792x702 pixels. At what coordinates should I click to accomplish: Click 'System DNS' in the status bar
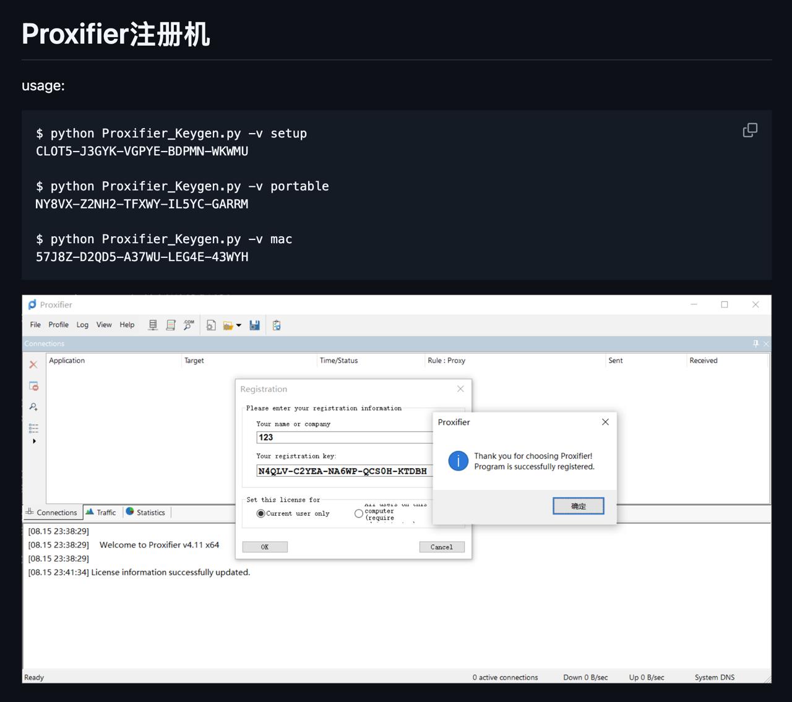(x=715, y=677)
